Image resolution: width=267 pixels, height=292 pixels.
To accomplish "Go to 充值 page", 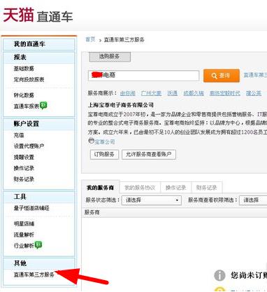I will click(x=19, y=135).
